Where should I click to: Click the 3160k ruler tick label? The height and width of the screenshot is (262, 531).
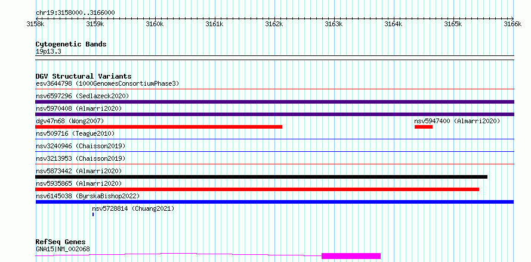[155, 24]
